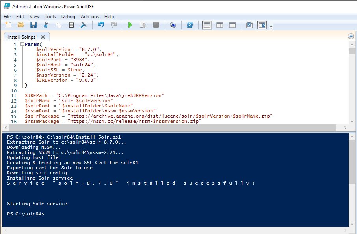
Task: Maximize the script pane
Action: click(232, 24)
